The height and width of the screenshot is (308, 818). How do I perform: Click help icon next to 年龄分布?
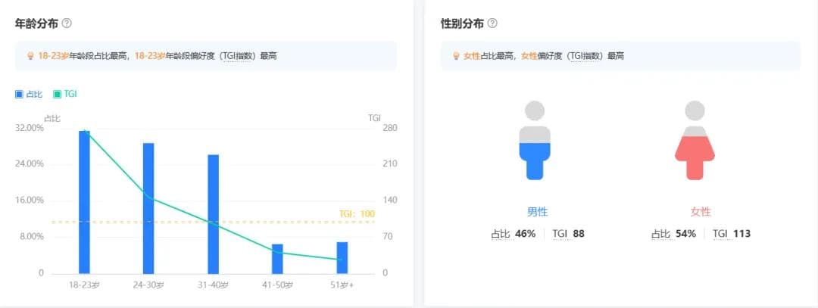coord(67,23)
